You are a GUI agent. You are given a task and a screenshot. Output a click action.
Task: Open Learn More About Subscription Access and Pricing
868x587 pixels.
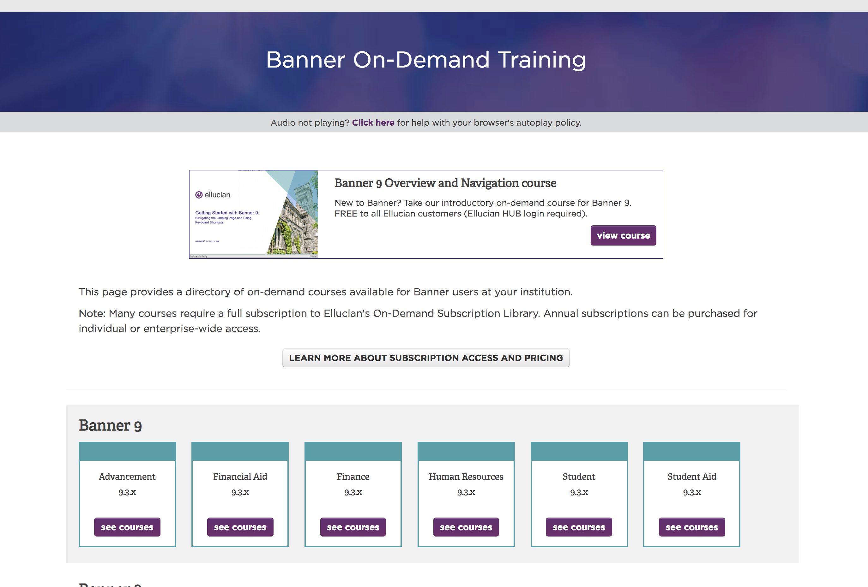pos(426,358)
